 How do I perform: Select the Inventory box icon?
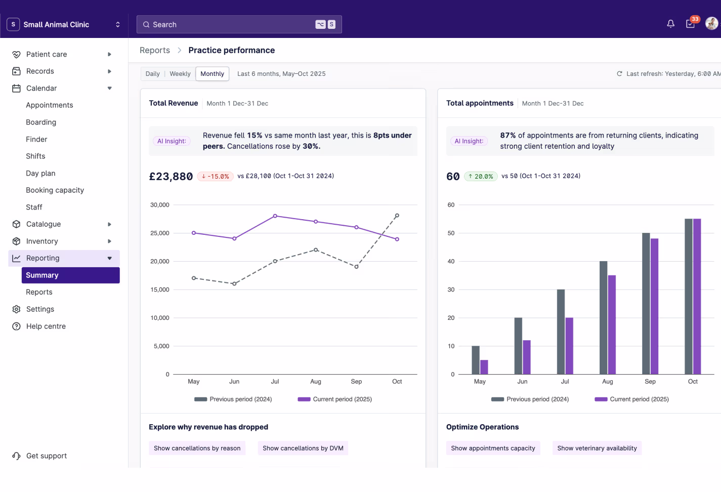(16, 241)
